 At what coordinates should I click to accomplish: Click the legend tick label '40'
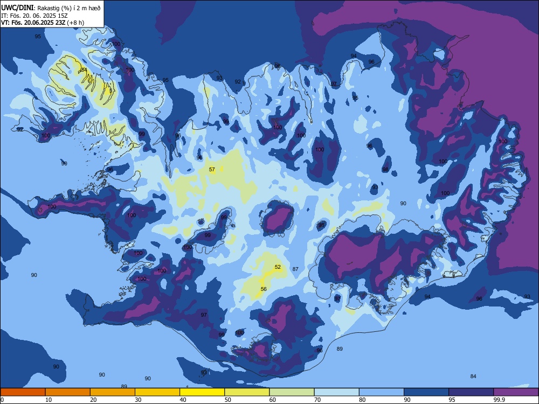pyautogui.click(x=183, y=400)
